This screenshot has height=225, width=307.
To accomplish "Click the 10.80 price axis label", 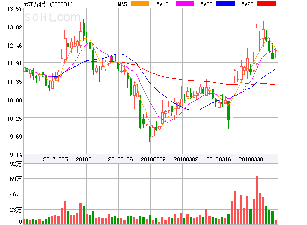I will [x=15, y=100].
